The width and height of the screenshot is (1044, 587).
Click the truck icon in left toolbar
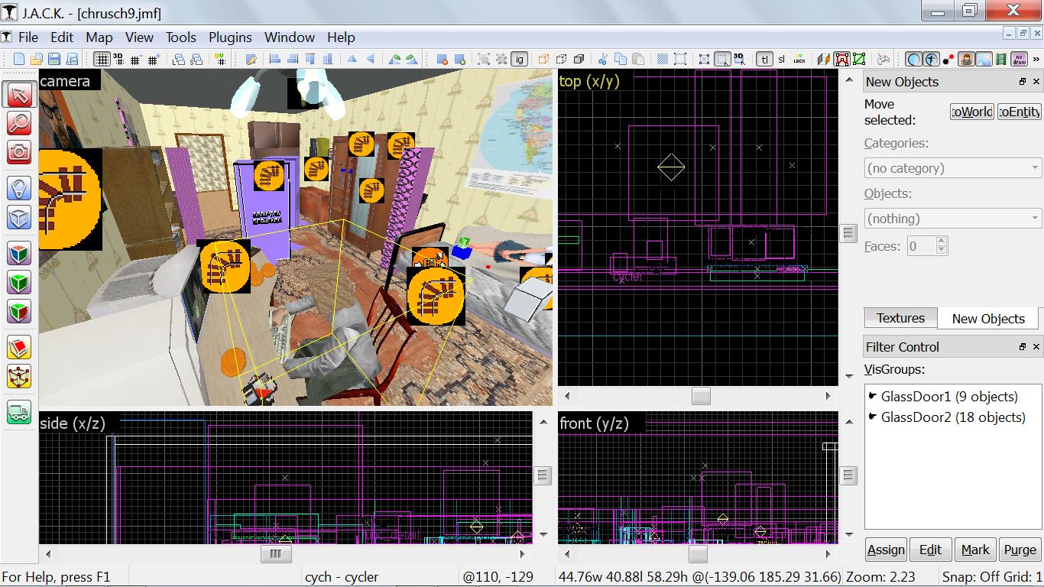point(19,412)
